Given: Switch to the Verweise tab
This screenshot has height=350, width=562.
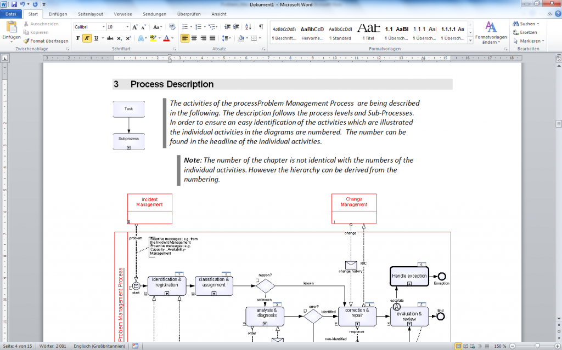Looking at the screenshot, I should (x=123, y=14).
